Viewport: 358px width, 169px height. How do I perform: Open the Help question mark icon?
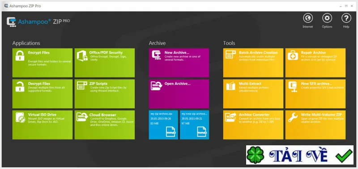pos(346,18)
